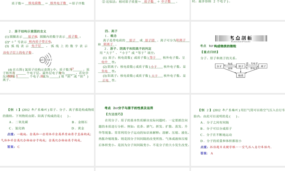Select the top slide mentioning 最多容纳2个电子

(238, 10)
